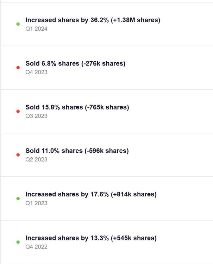This screenshot has width=213, height=264.
Task: Click the red status dot for Q2 2023
Action: tap(18, 155)
